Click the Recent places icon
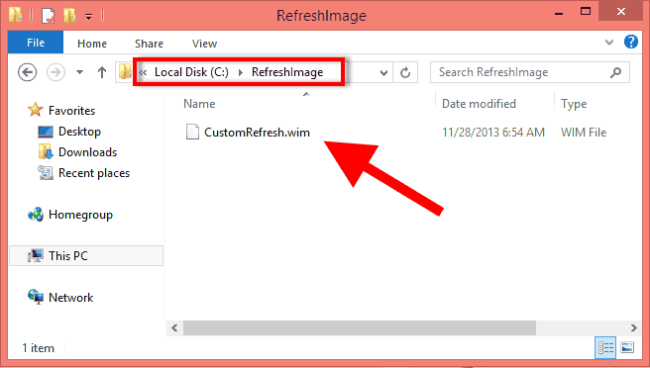Image resolution: width=650 pixels, height=368 pixels. [46, 172]
